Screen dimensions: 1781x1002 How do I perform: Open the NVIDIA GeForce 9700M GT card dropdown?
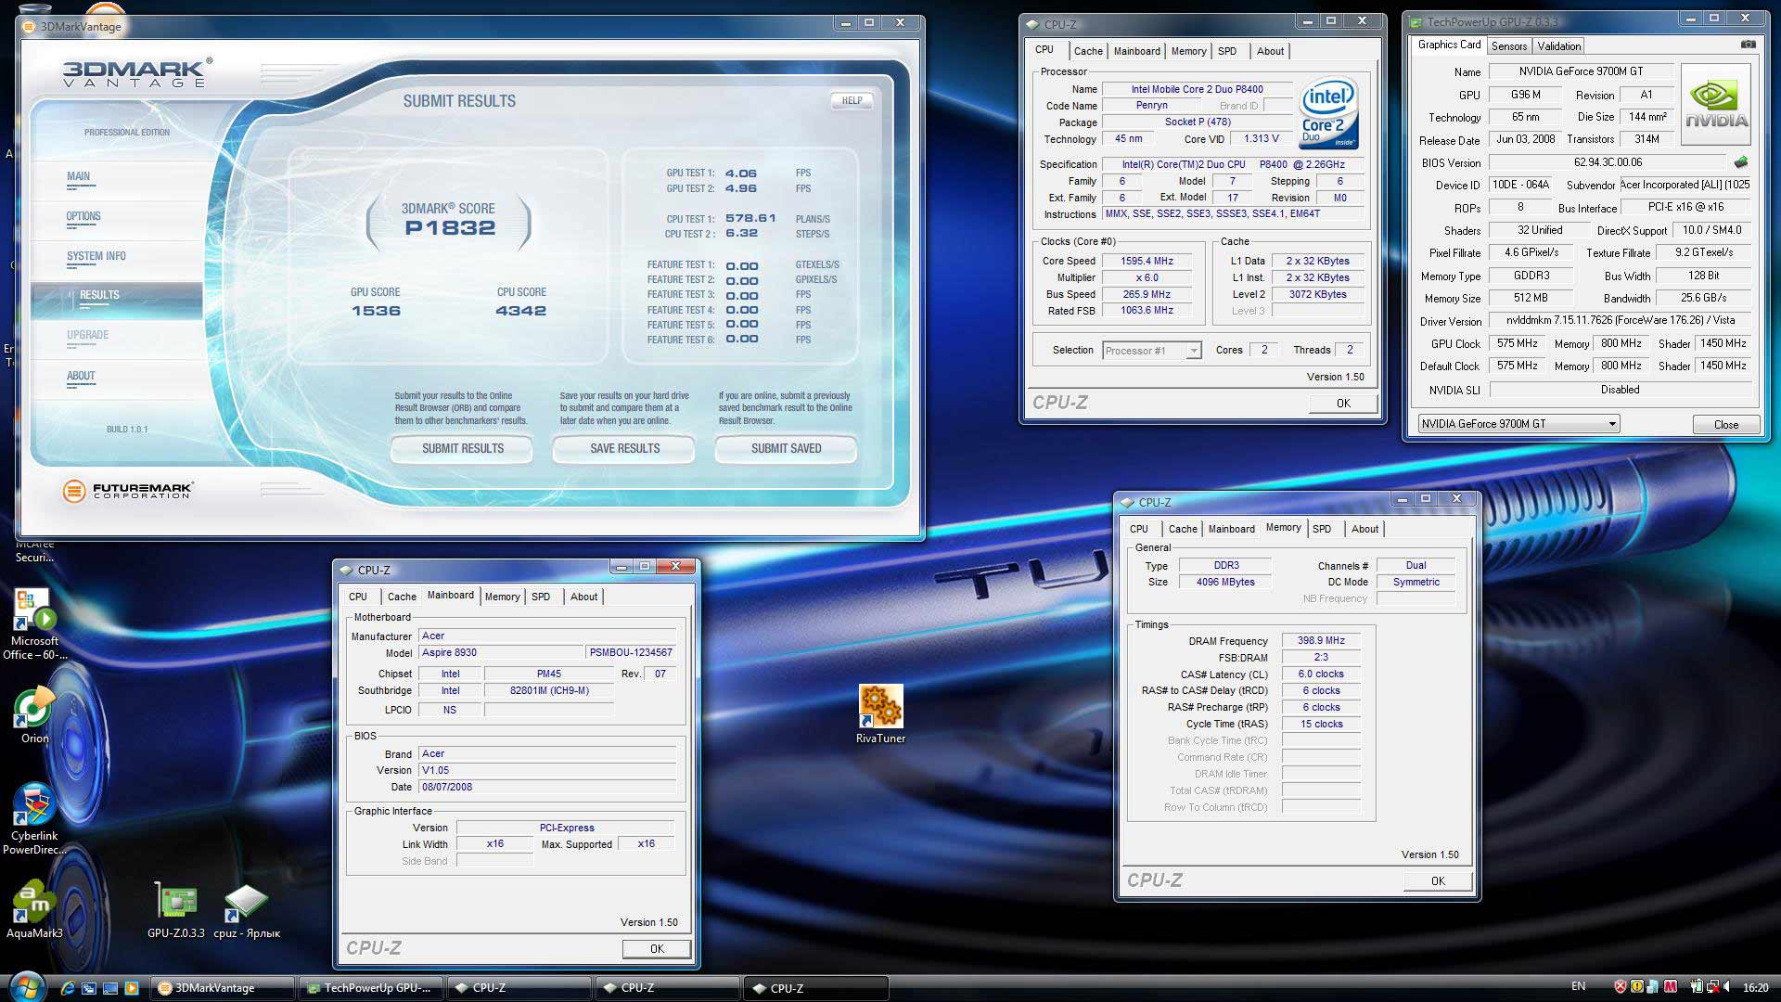pyautogui.click(x=1518, y=424)
